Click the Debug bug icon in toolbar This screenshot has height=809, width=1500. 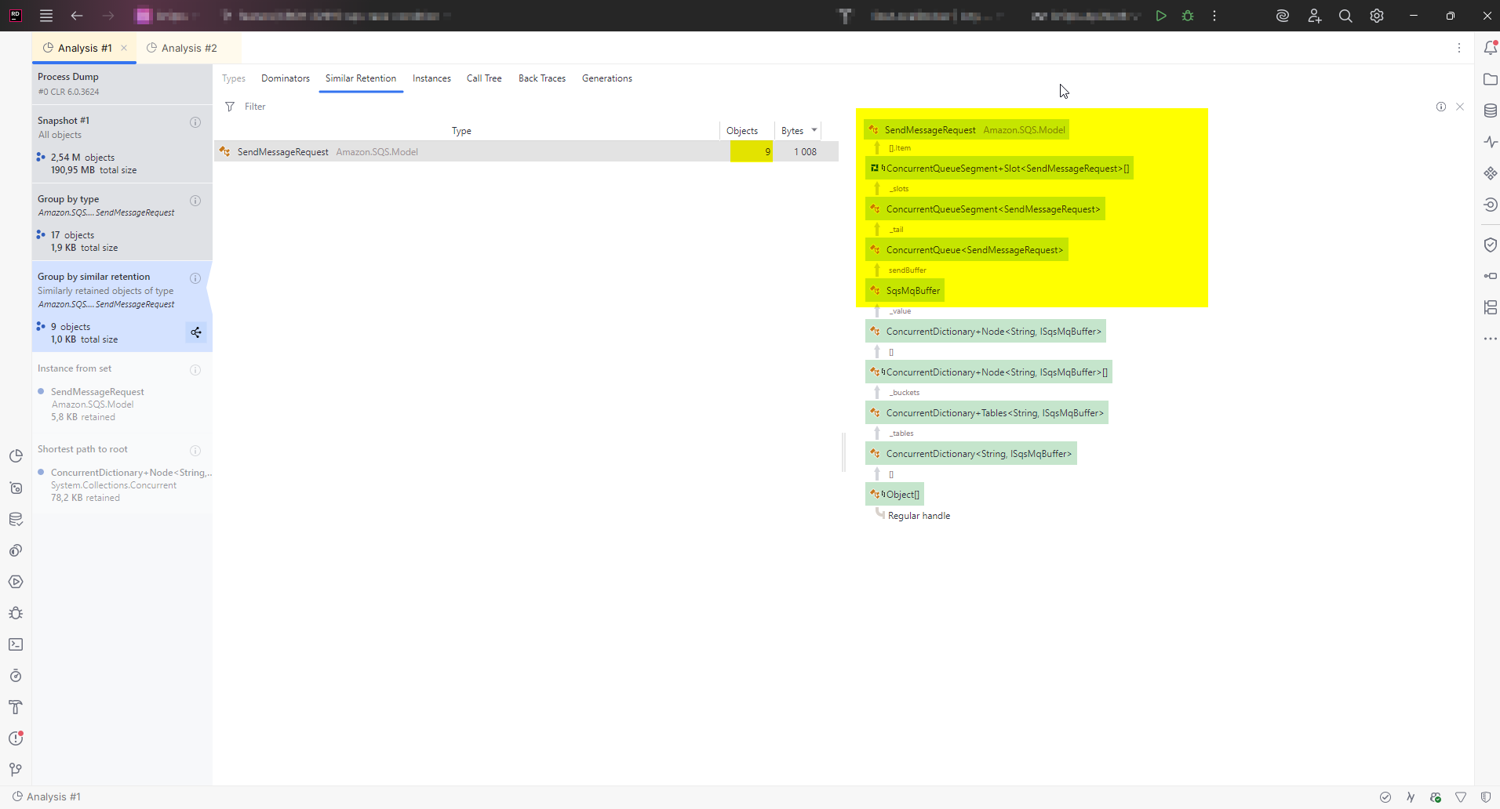coord(1188,16)
